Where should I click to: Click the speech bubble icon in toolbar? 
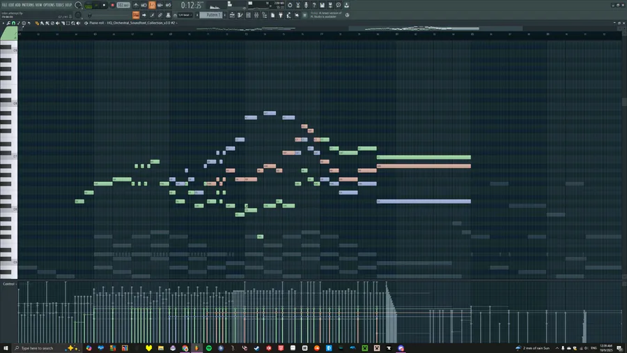(339, 5)
